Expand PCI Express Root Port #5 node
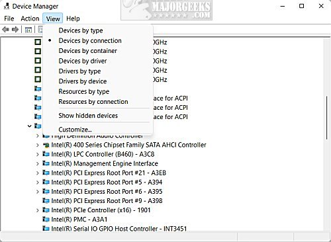Screen dimensions: 331x242 click(x=38, y=182)
